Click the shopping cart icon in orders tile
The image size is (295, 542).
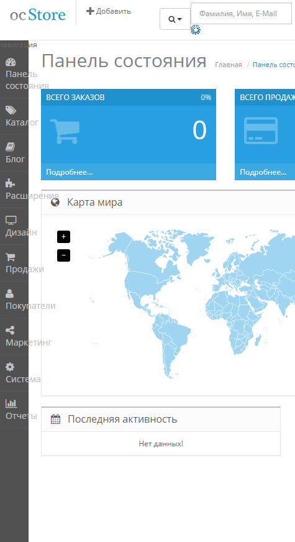65,131
